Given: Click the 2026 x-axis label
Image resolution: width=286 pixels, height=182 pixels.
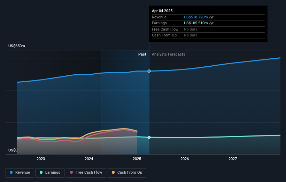Looking at the screenshot, I should tap(185, 159).
